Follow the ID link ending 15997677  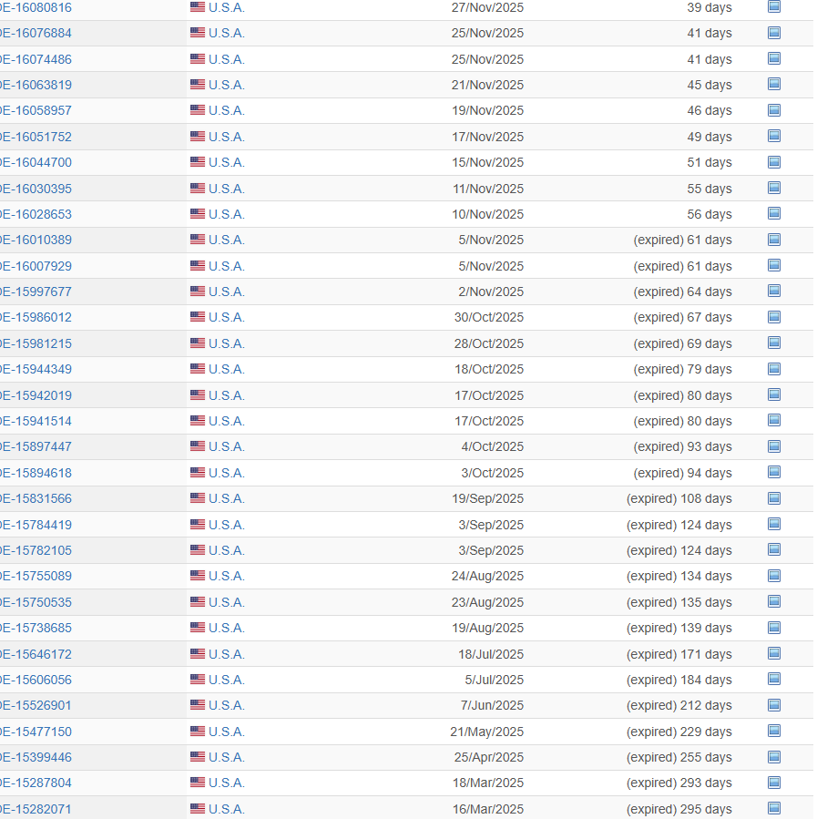coord(36,292)
